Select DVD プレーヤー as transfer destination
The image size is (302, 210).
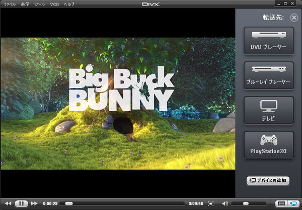[269, 41]
